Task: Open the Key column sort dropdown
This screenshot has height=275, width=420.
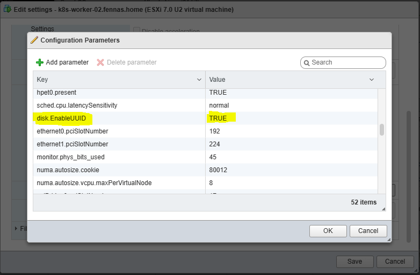Action: click(199, 80)
